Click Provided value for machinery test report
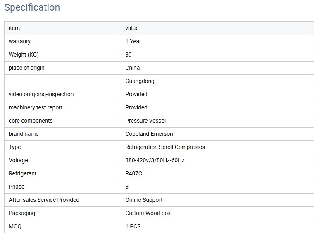This screenshot has height=237, width=319. 136,107
